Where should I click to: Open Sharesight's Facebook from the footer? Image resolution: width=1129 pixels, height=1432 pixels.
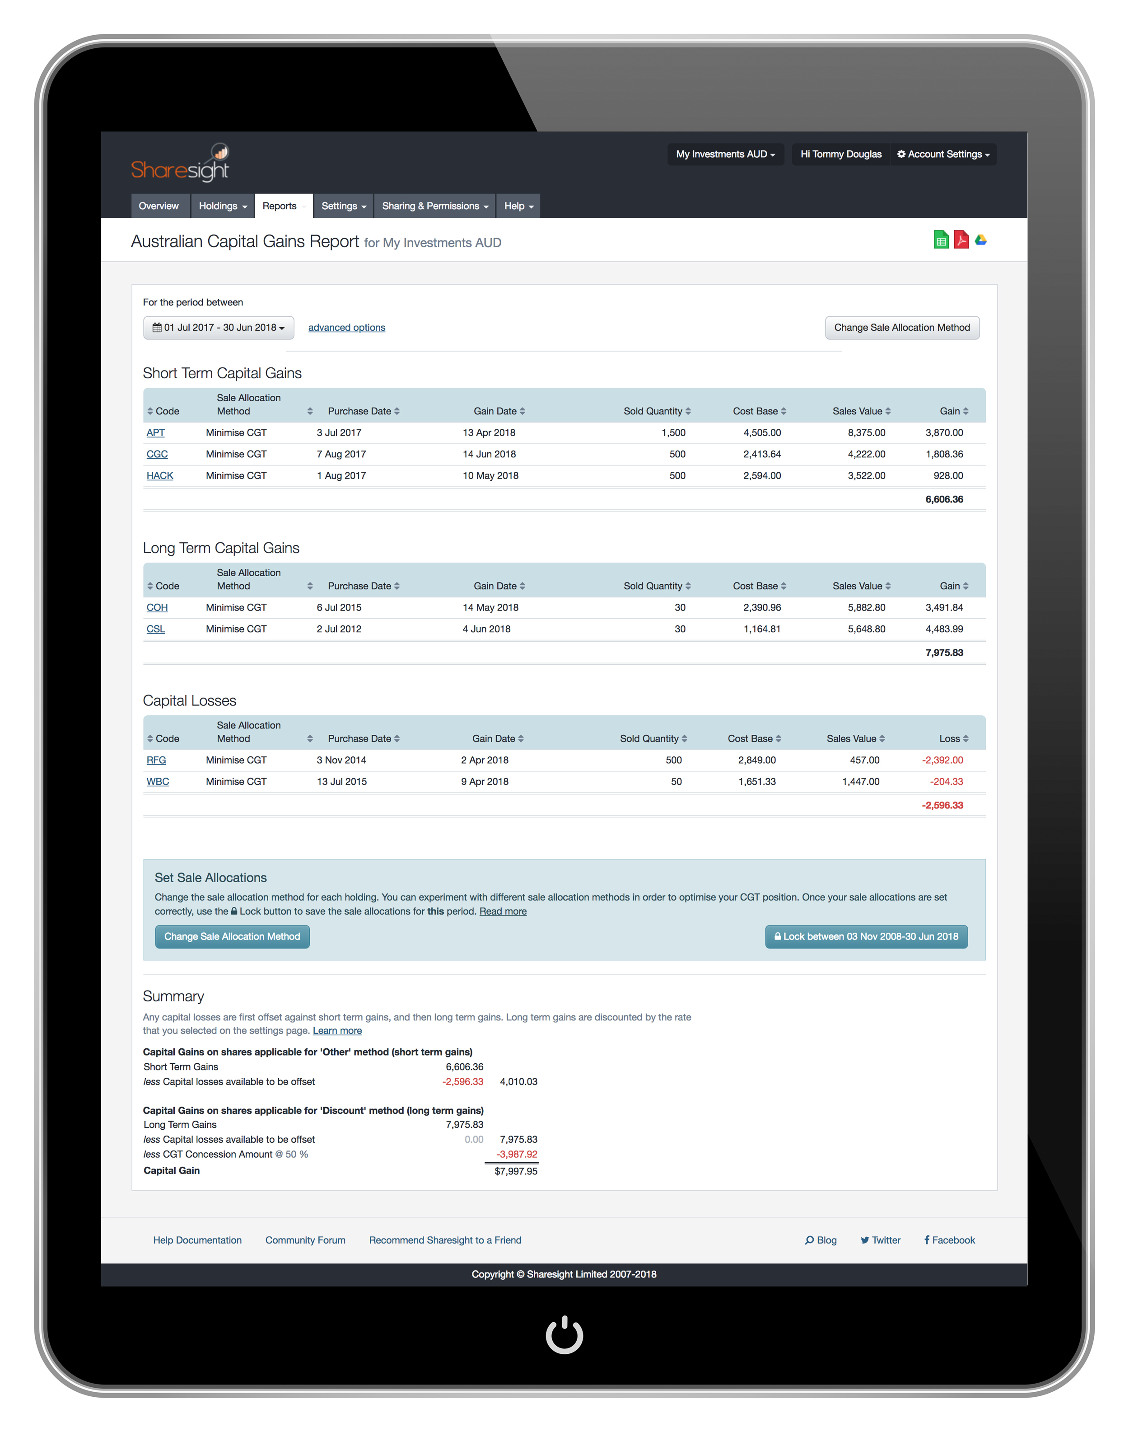949,1240
